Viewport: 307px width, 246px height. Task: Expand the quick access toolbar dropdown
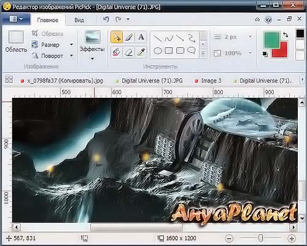tap(128, 19)
